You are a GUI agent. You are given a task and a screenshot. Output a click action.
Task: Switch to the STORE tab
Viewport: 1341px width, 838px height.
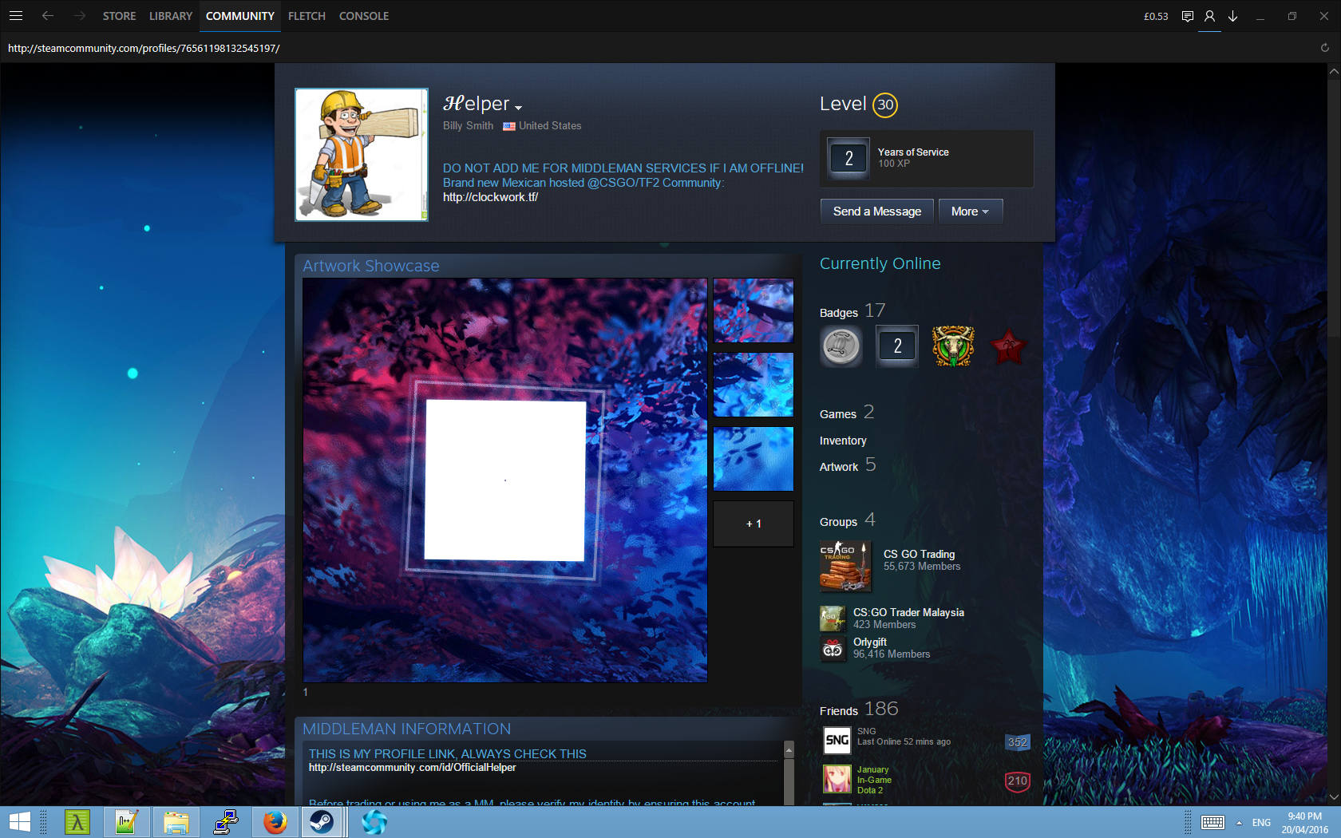click(x=119, y=16)
